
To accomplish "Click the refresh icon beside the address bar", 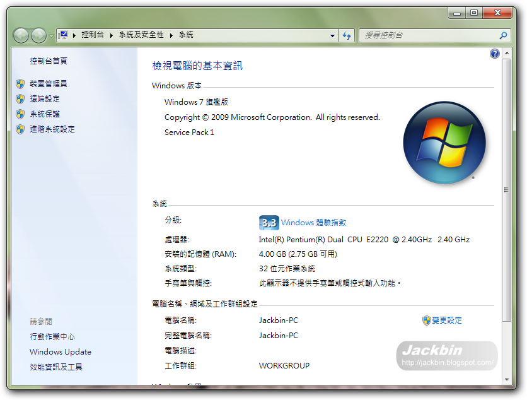I will (346, 35).
